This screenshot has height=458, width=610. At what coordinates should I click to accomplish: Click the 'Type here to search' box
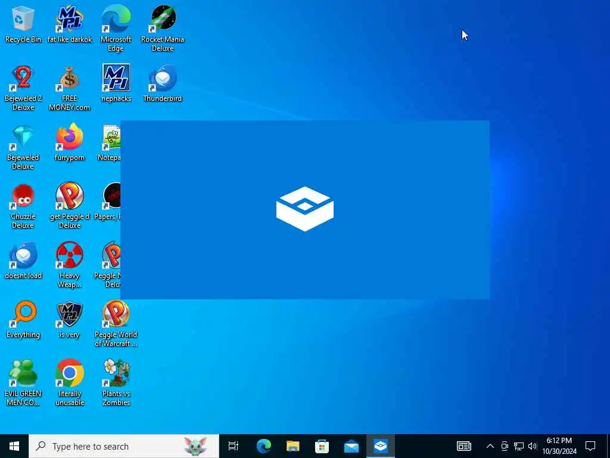(x=124, y=446)
